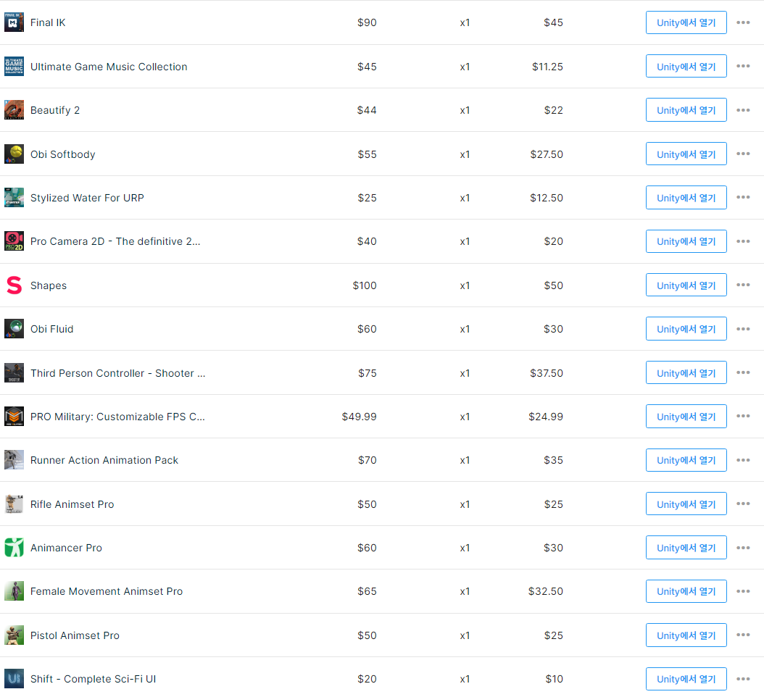Click the Stylized Water For URP icon
Screen dimensions: 764x697
coord(14,197)
